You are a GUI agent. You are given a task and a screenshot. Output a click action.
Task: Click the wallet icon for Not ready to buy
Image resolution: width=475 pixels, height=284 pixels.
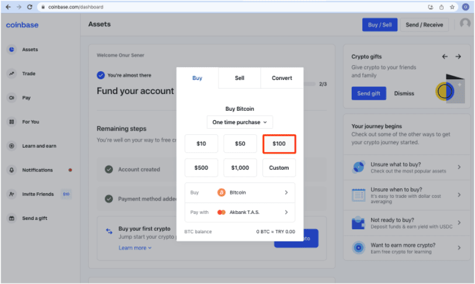click(x=358, y=223)
